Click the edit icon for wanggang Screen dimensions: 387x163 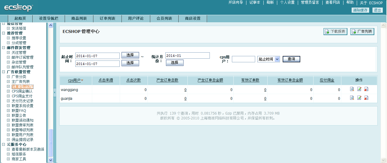[x=359, y=89]
